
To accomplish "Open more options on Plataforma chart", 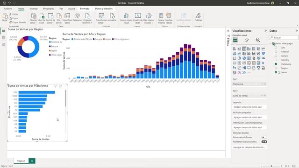I will 65,86.
